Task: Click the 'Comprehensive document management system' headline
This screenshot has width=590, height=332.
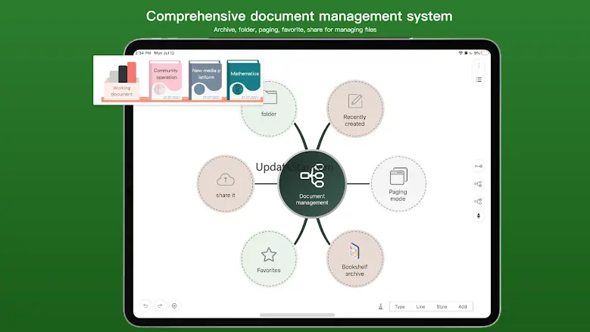Action: pos(299,16)
